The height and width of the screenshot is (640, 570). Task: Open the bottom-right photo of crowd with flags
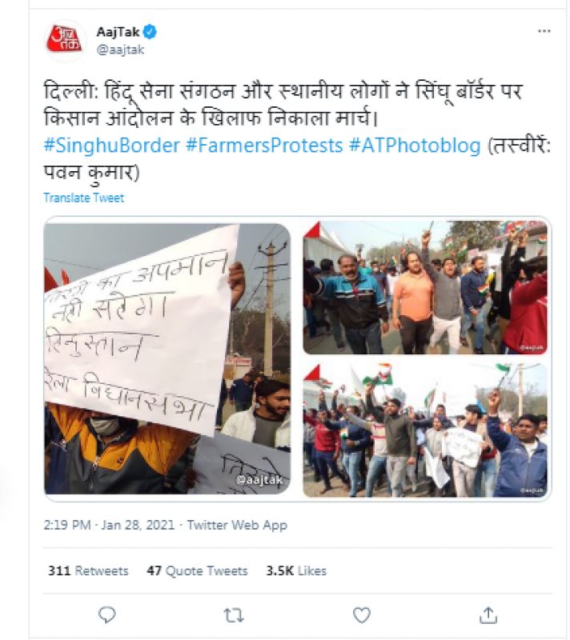[x=425, y=430]
